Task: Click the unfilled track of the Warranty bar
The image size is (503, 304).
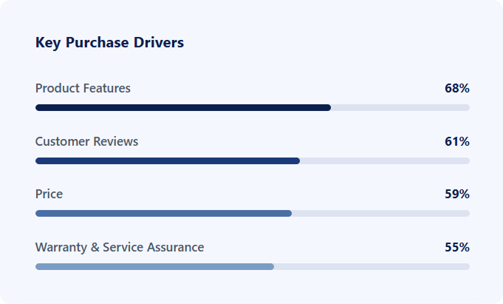Action: coord(372,266)
